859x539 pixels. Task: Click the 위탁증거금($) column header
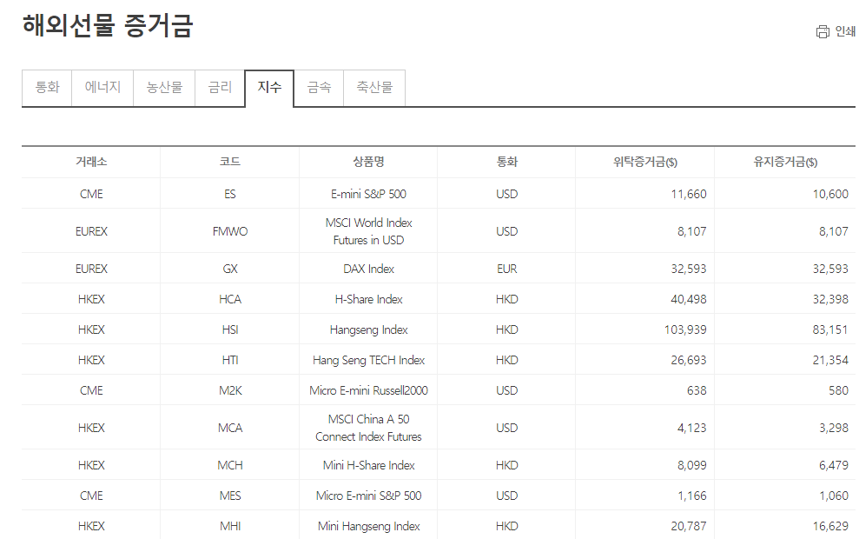[x=645, y=162]
